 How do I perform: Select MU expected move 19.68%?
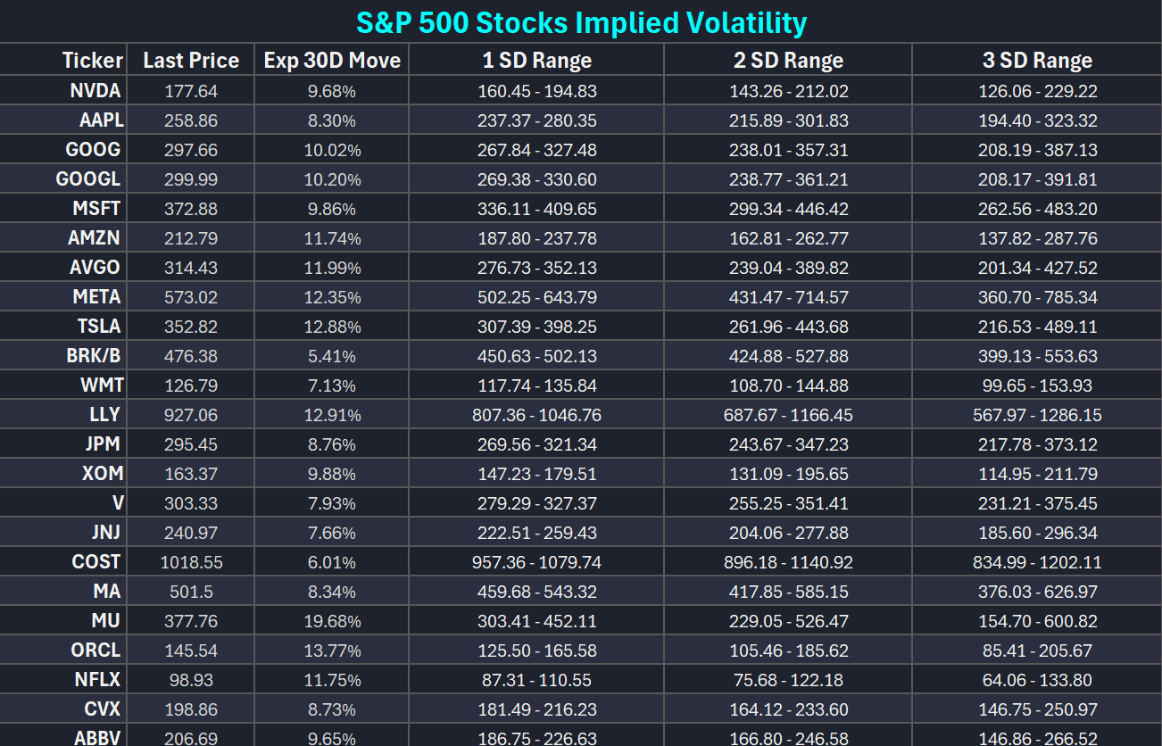coord(332,621)
